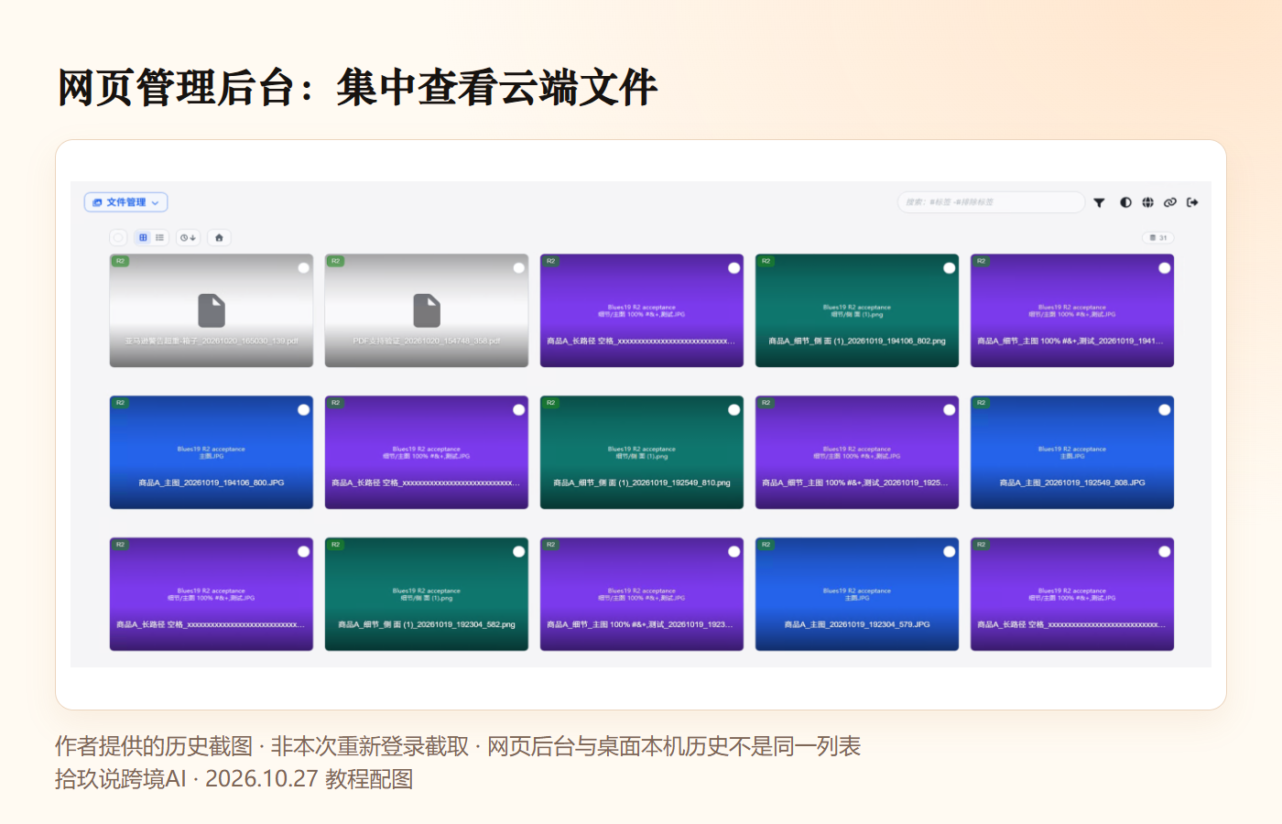
Task: Open language options via the globe icon
Action: pyautogui.click(x=1148, y=202)
